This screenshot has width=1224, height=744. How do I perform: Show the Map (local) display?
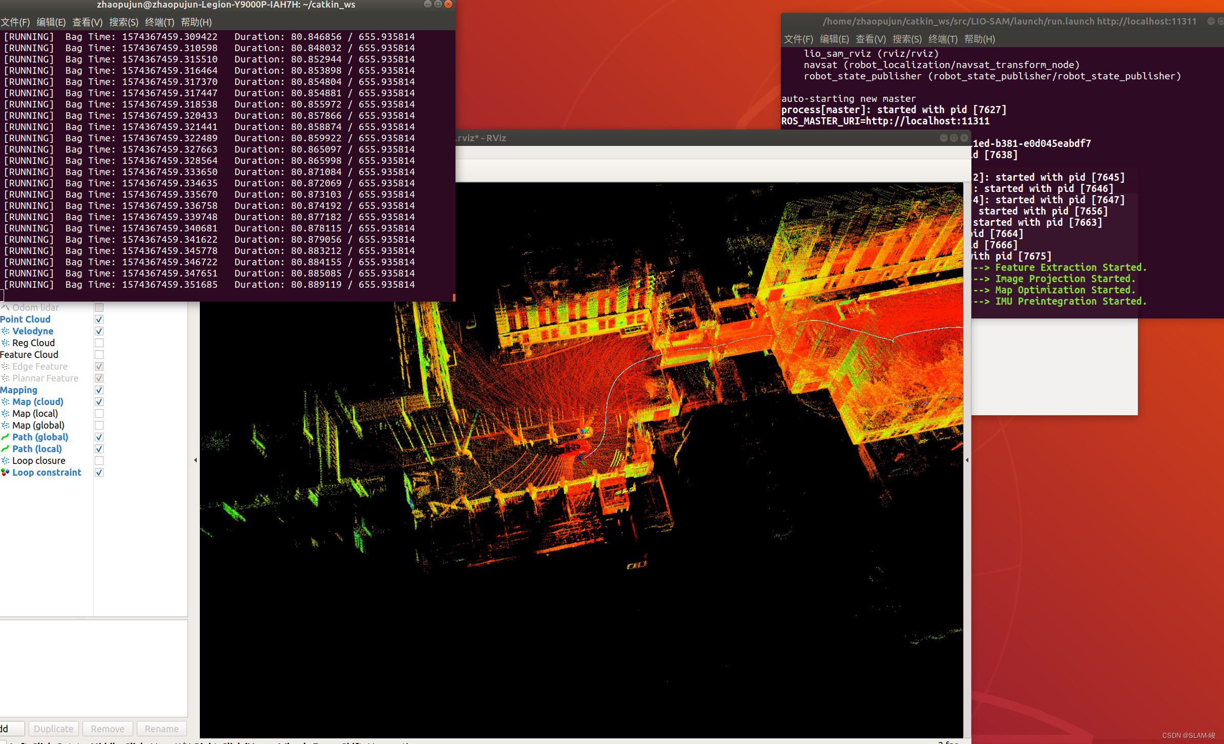click(99, 414)
